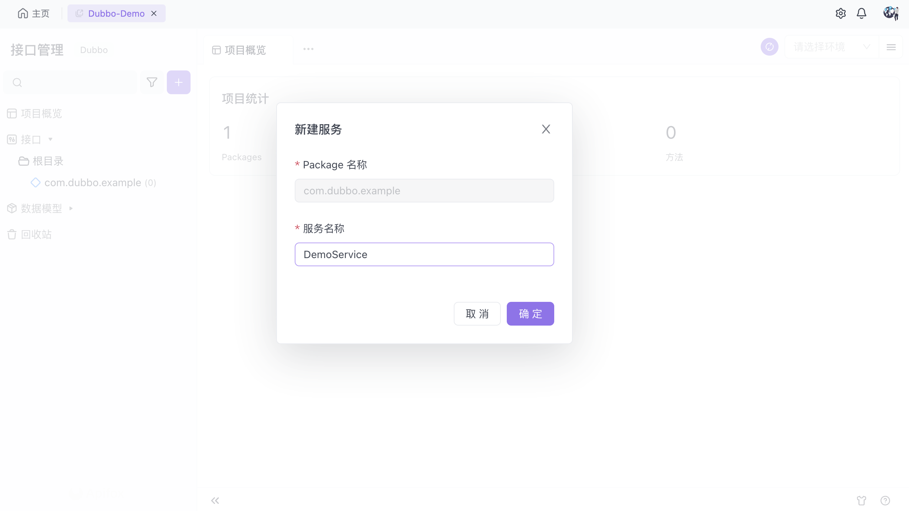Collapse the sidebar with double chevron
The width and height of the screenshot is (909, 511).
tap(215, 501)
